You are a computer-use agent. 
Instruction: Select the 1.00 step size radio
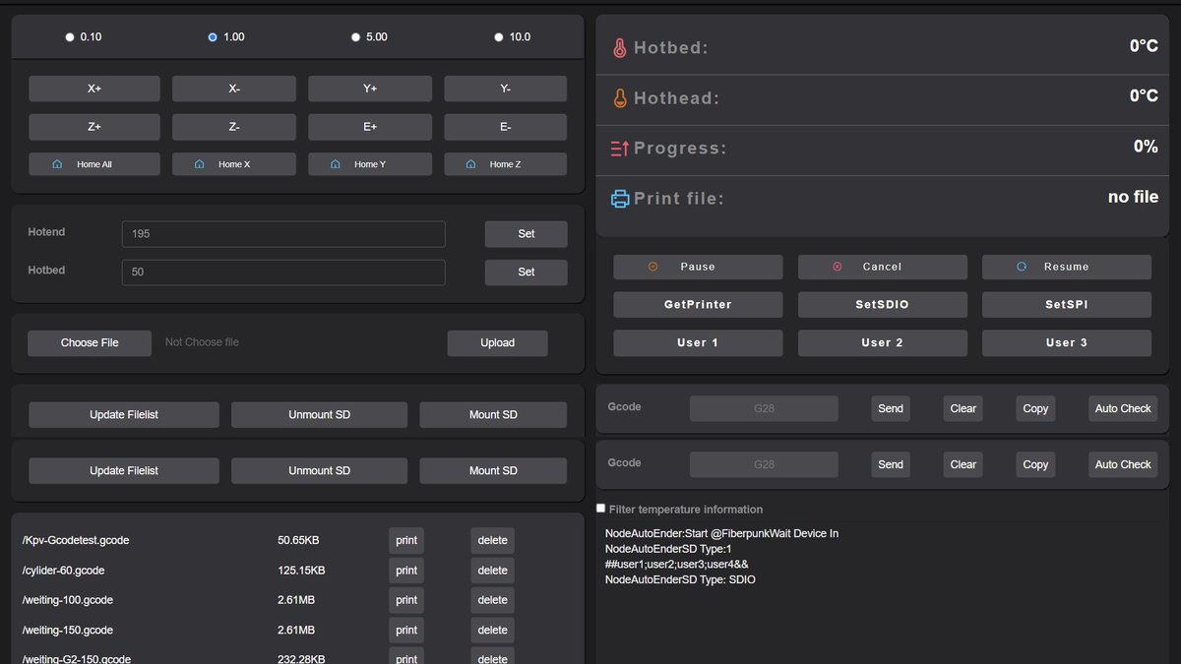pyautogui.click(x=213, y=37)
